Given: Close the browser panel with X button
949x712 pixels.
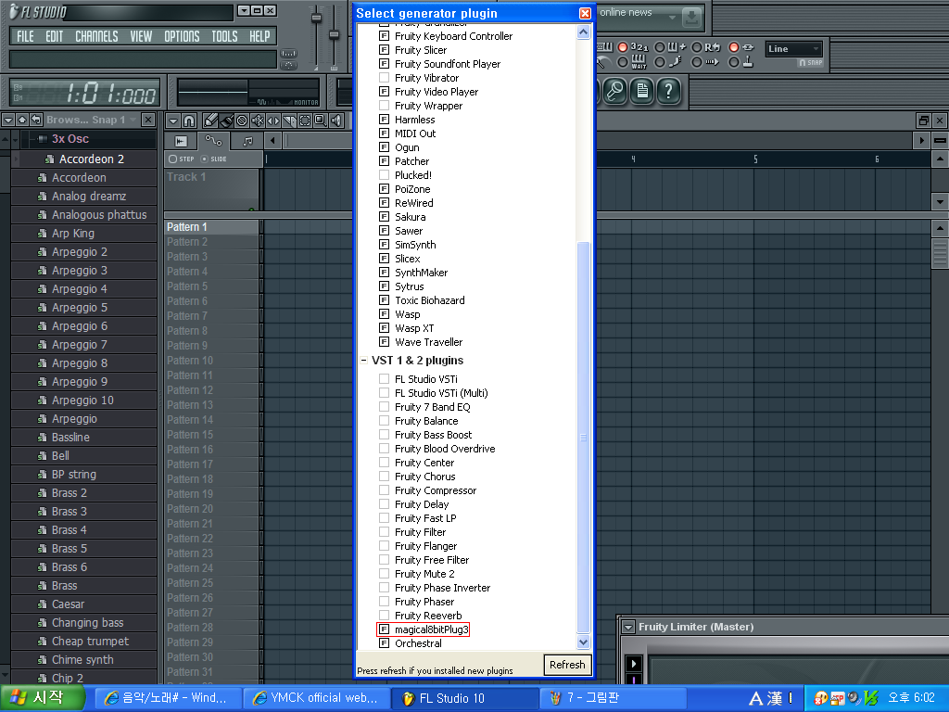Looking at the screenshot, I should [148, 120].
